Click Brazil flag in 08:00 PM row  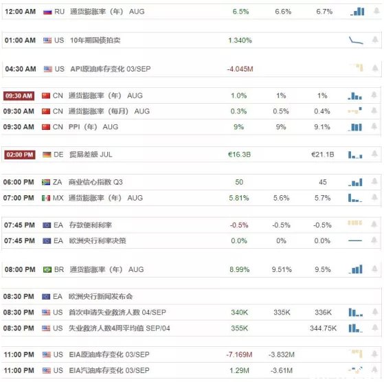coord(47,269)
